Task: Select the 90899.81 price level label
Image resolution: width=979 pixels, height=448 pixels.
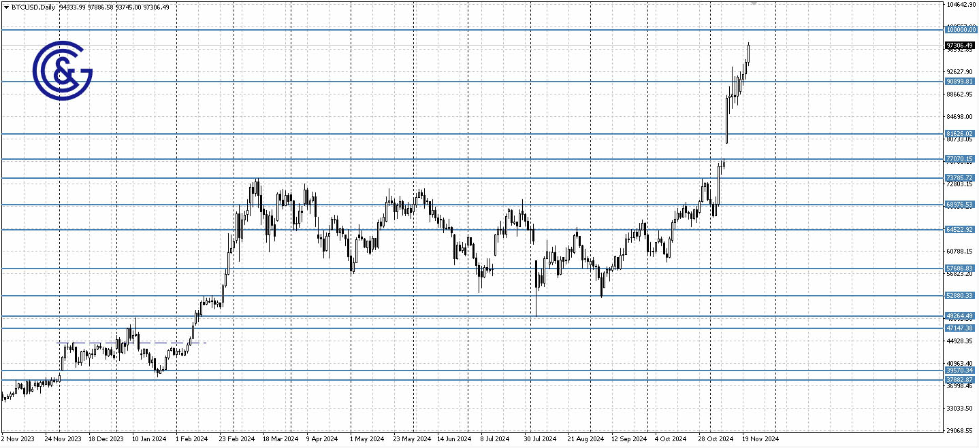Action: coord(960,82)
